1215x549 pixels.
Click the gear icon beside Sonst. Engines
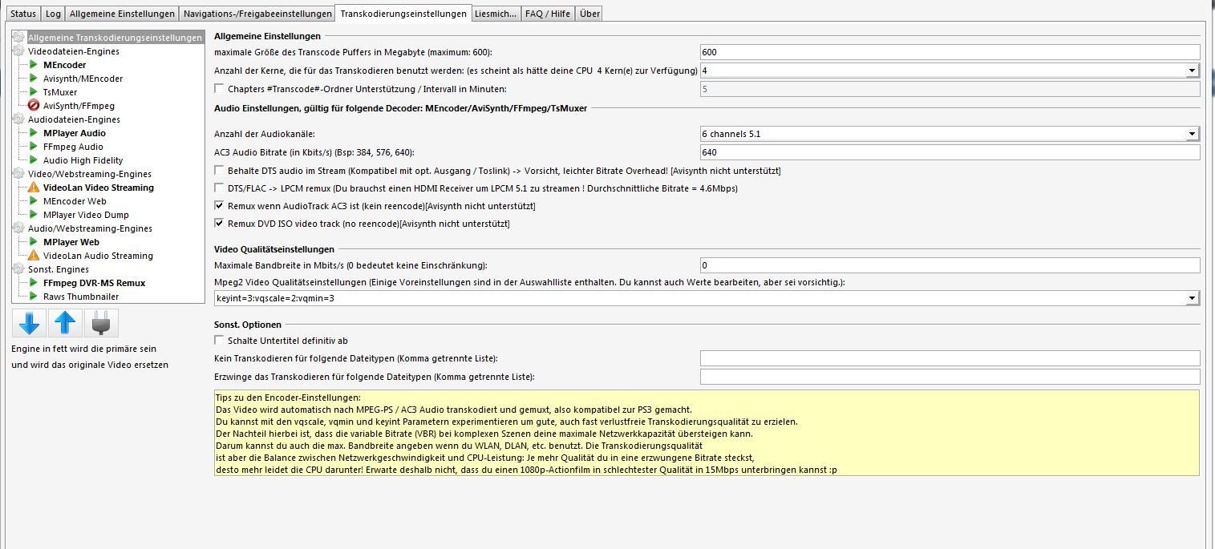click(x=19, y=269)
